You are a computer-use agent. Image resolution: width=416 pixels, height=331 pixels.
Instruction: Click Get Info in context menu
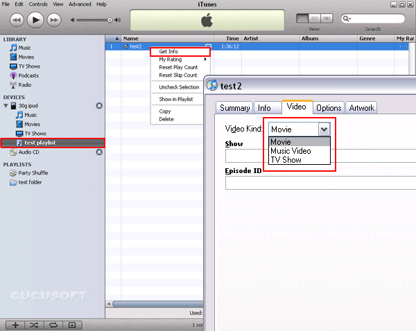[x=168, y=51]
